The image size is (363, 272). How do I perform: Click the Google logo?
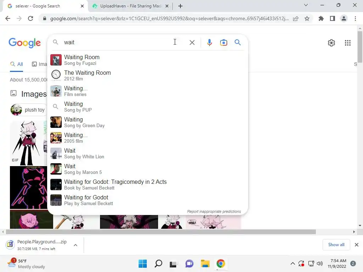click(x=24, y=43)
